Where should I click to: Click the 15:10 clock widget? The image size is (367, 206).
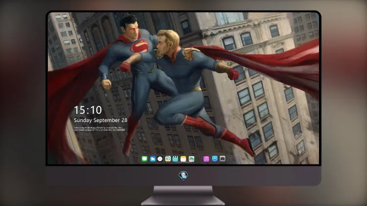(88, 110)
